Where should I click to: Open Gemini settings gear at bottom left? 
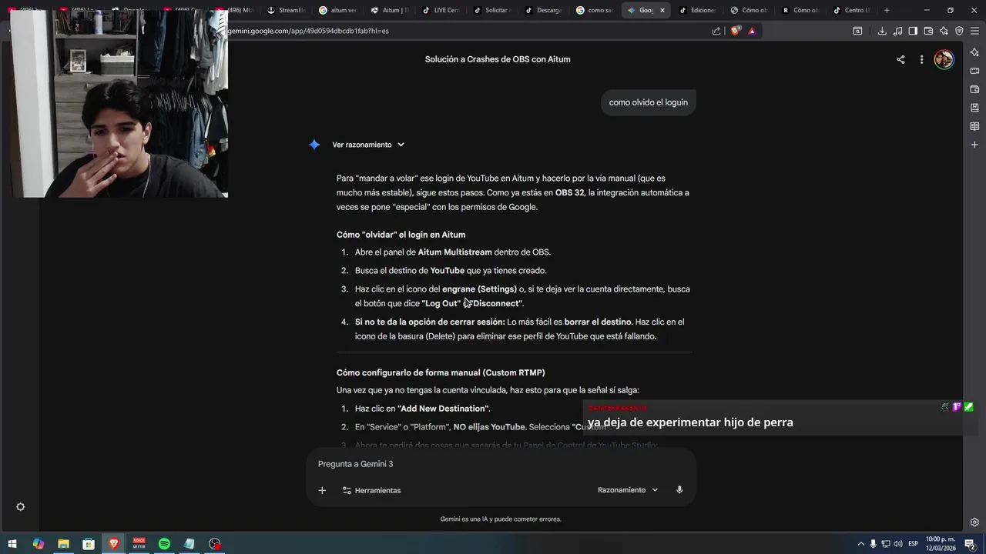(x=21, y=507)
